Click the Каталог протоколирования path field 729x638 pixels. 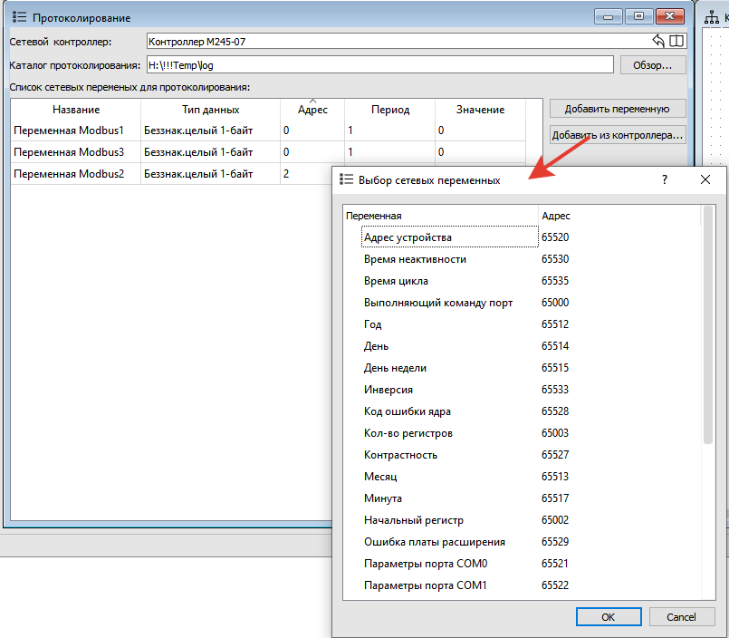[380, 65]
